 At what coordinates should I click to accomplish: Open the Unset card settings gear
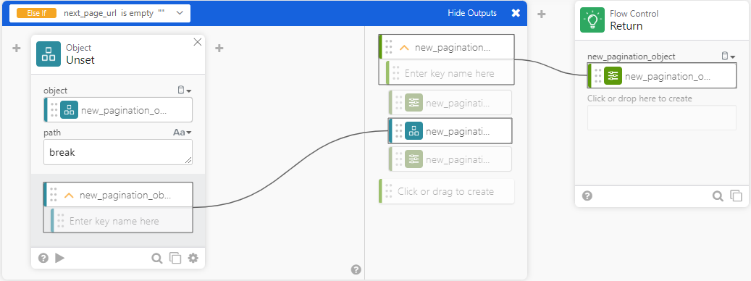[x=193, y=259]
